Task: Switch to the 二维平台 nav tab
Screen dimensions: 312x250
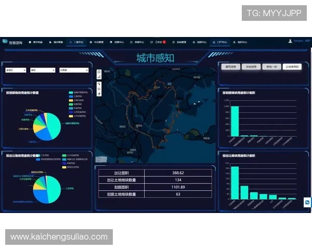Action: click(x=78, y=42)
